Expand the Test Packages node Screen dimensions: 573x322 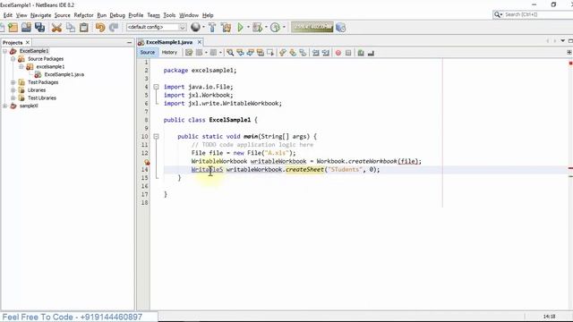click(13, 82)
